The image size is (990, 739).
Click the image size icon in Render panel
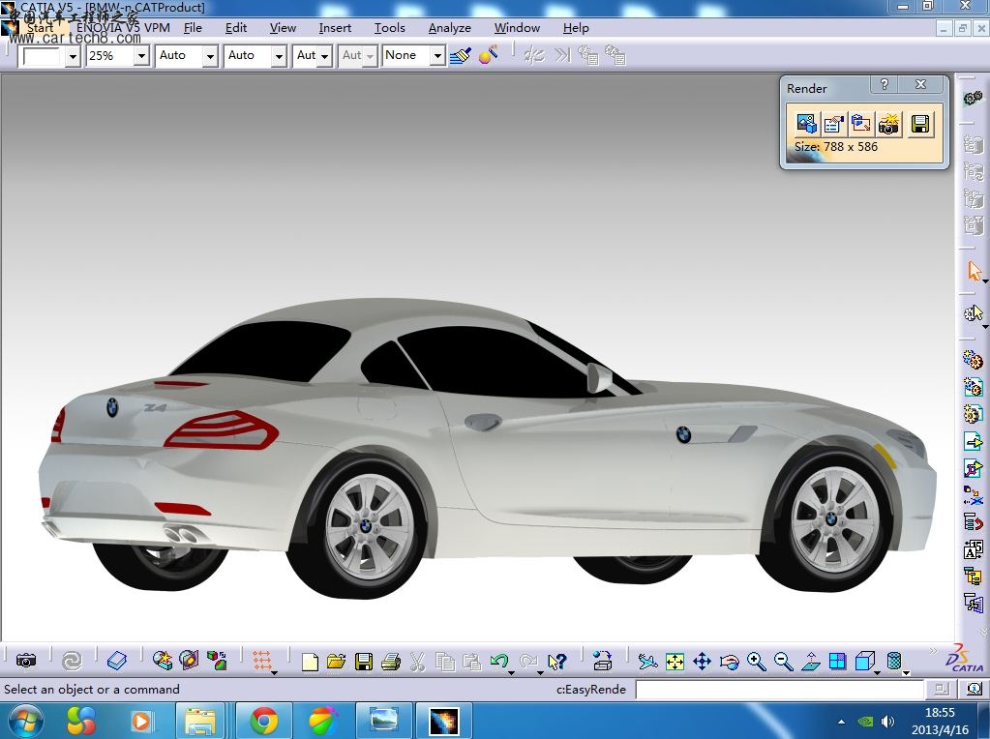coord(860,124)
